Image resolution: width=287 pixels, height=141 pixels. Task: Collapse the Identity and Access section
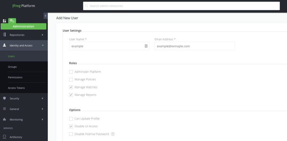[43, 46]
